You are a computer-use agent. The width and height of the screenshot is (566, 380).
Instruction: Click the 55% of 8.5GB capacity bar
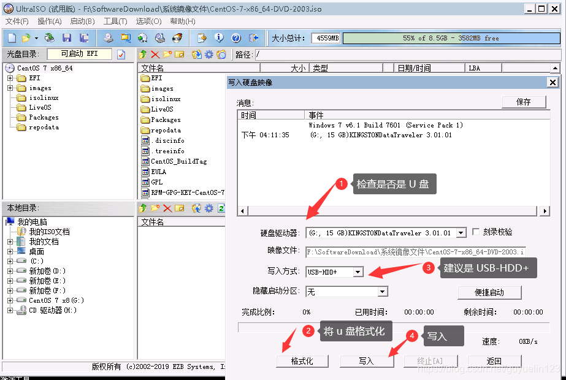(x=451, y=38)
